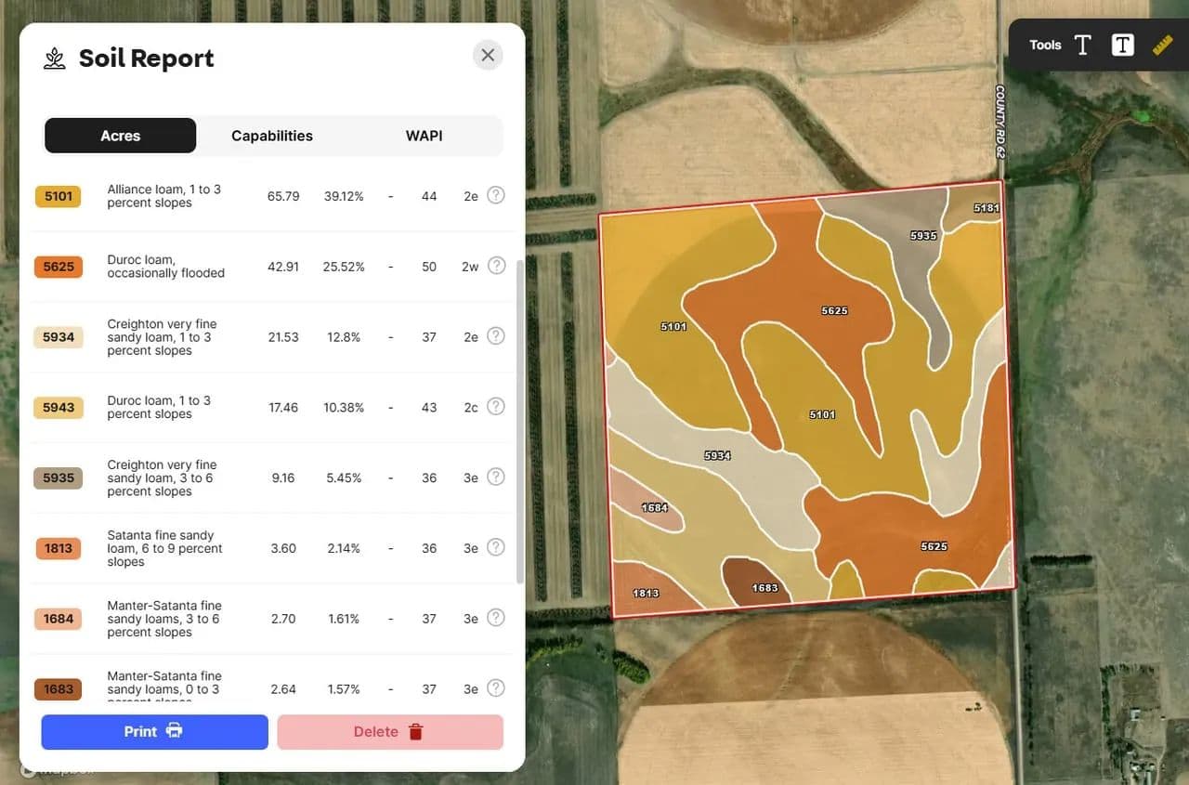Switch to the WAPI tab
The width and height of the screenshot is (1189, 785).
coord(424,136)
